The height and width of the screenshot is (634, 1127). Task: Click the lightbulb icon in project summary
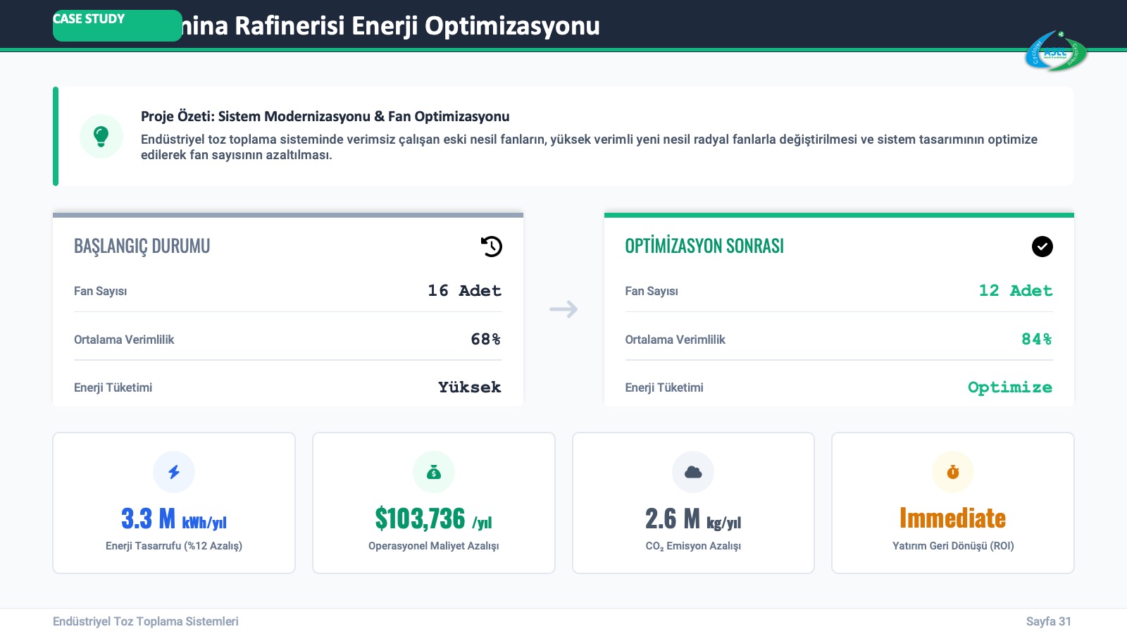tap(101, 136)
